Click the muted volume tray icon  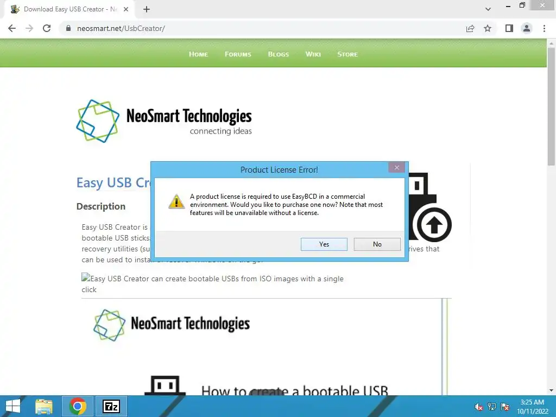(x=479, y=406)
